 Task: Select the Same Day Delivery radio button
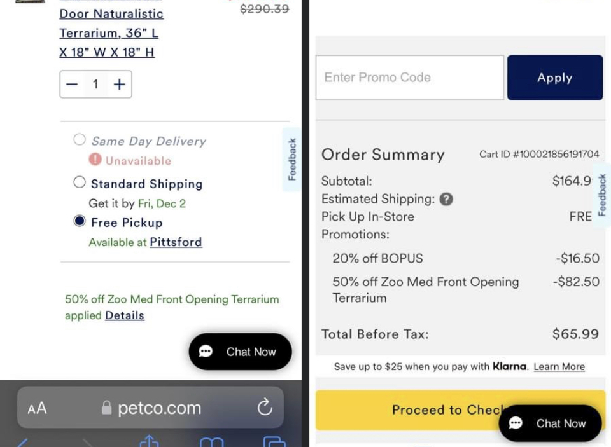click(80, 140)
